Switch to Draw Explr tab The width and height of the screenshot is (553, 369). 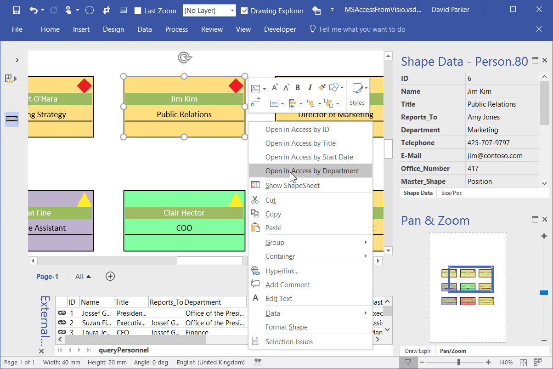point(418,351)
